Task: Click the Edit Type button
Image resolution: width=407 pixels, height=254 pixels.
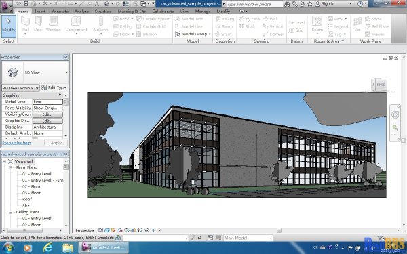Action: (x=54, y=88)
